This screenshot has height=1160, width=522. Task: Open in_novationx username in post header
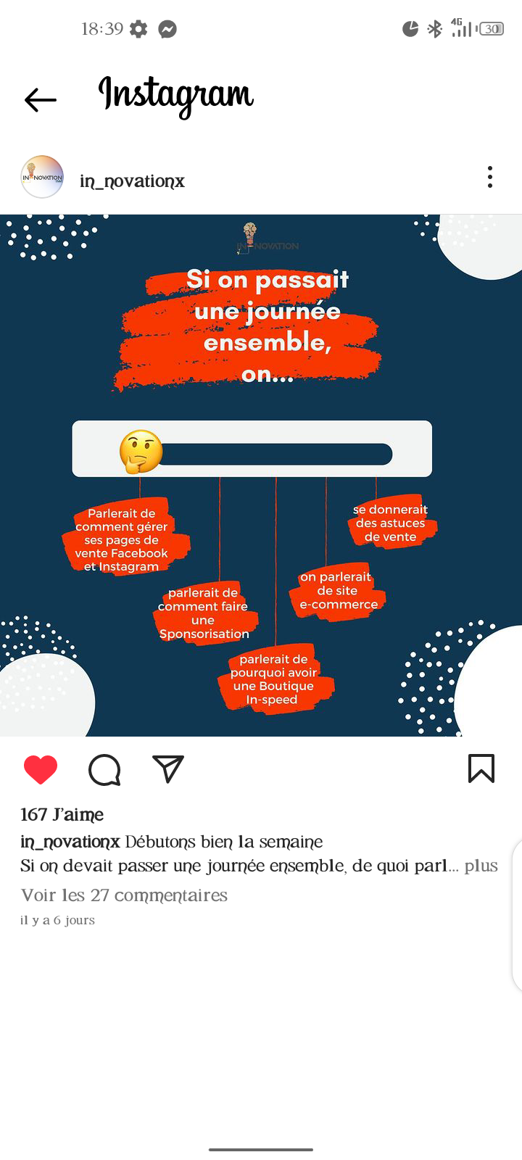coord(132,181)
